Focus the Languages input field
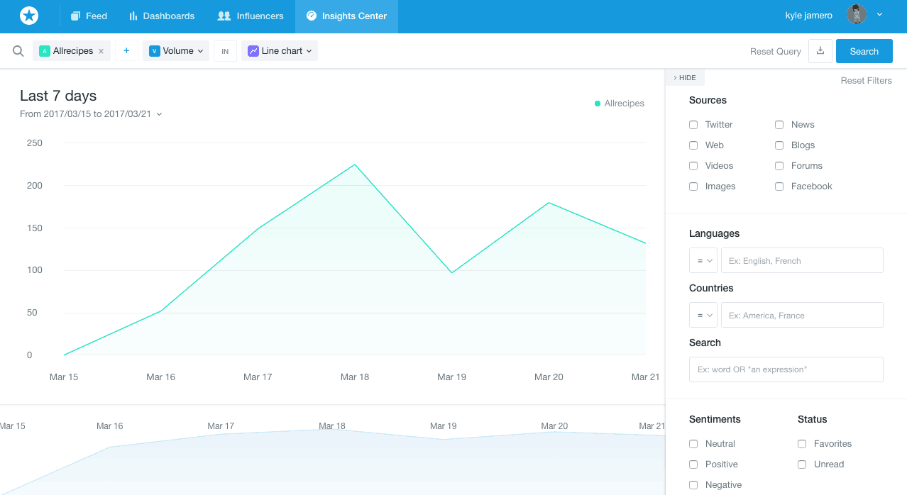 [x=802, y=260]
